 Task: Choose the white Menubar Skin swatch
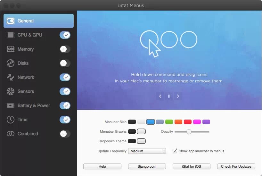point(141,122)
